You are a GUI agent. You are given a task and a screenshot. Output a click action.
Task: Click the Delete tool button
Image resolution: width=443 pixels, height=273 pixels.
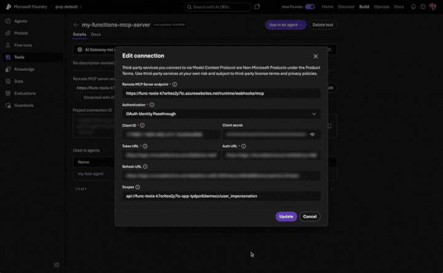coord(323,25)
